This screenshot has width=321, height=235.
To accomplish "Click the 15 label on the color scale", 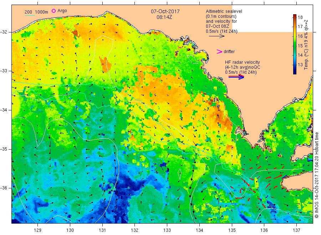I will (x=300, y=46).
